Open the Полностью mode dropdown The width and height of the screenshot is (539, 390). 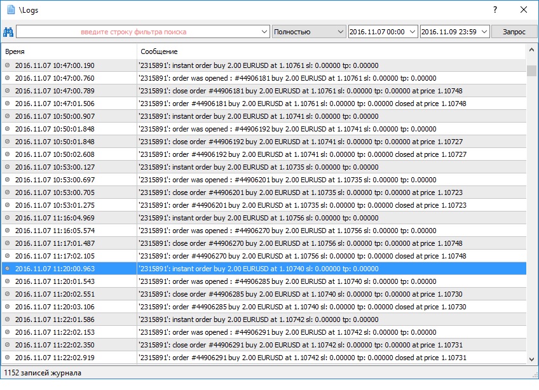tap(309, 32)
